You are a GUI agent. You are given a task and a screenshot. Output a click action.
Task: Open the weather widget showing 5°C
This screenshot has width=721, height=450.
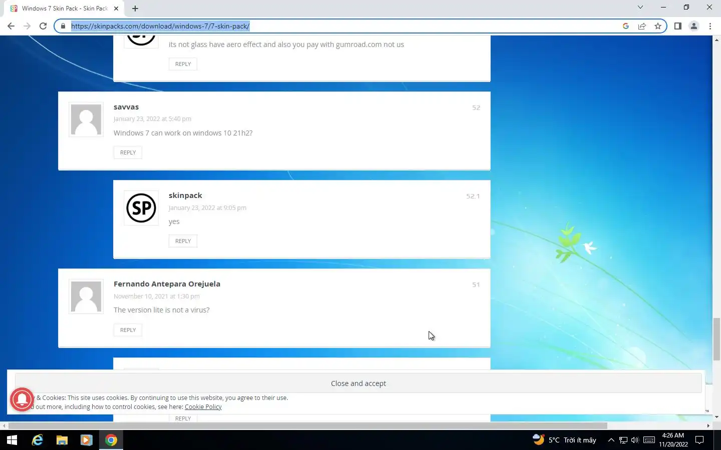[x=564, y=440]
